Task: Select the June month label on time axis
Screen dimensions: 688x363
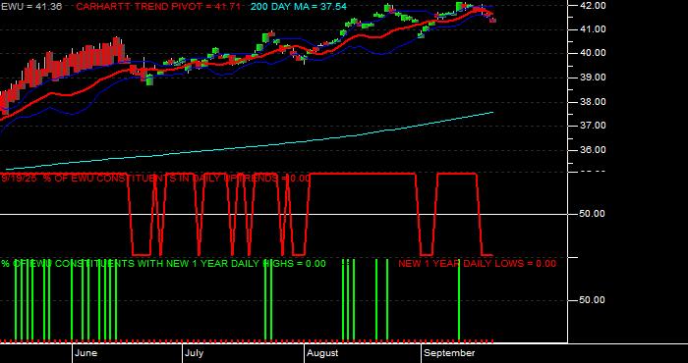Action: 86,353
